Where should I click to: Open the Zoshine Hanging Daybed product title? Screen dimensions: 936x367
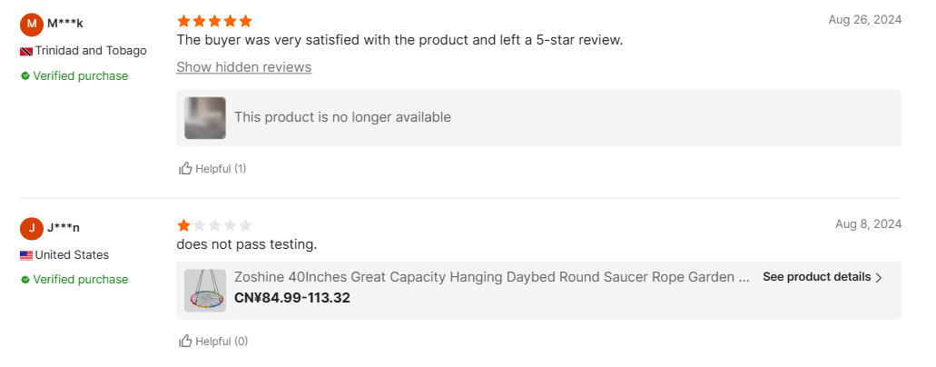[x=491, y=277]
